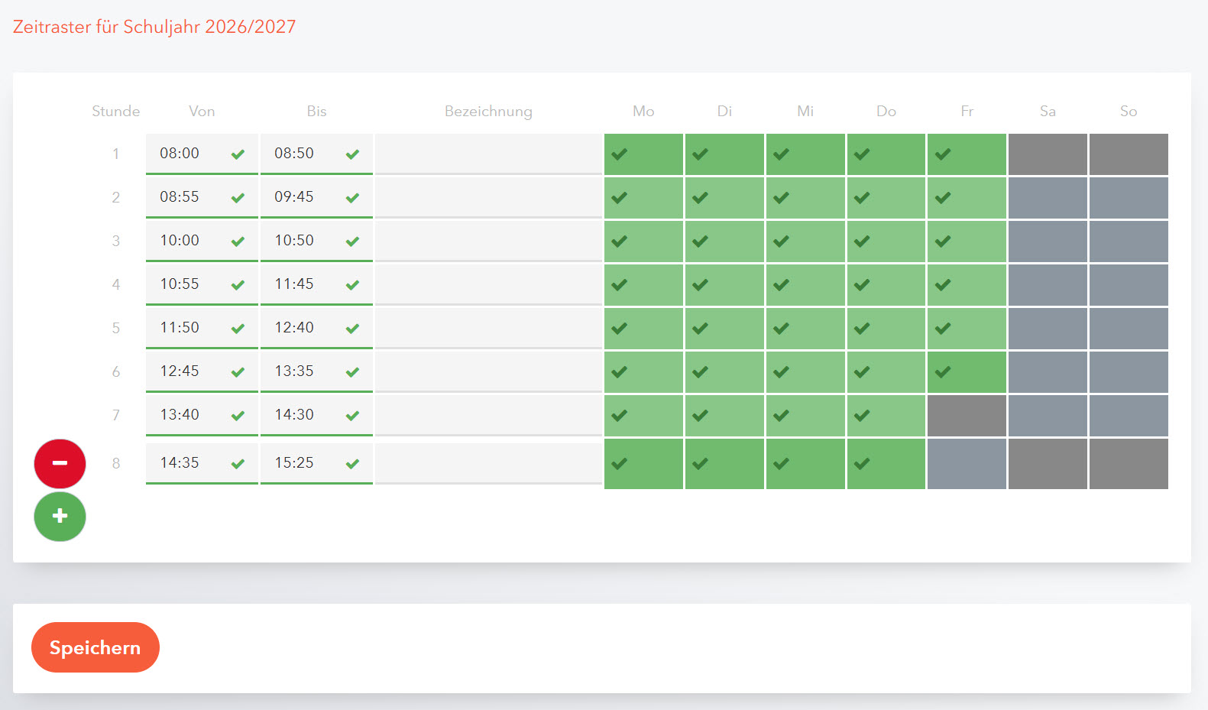Click the start time 12:45 field
1208x710 pixels.
pyautogui.click(x=187, y=371)
